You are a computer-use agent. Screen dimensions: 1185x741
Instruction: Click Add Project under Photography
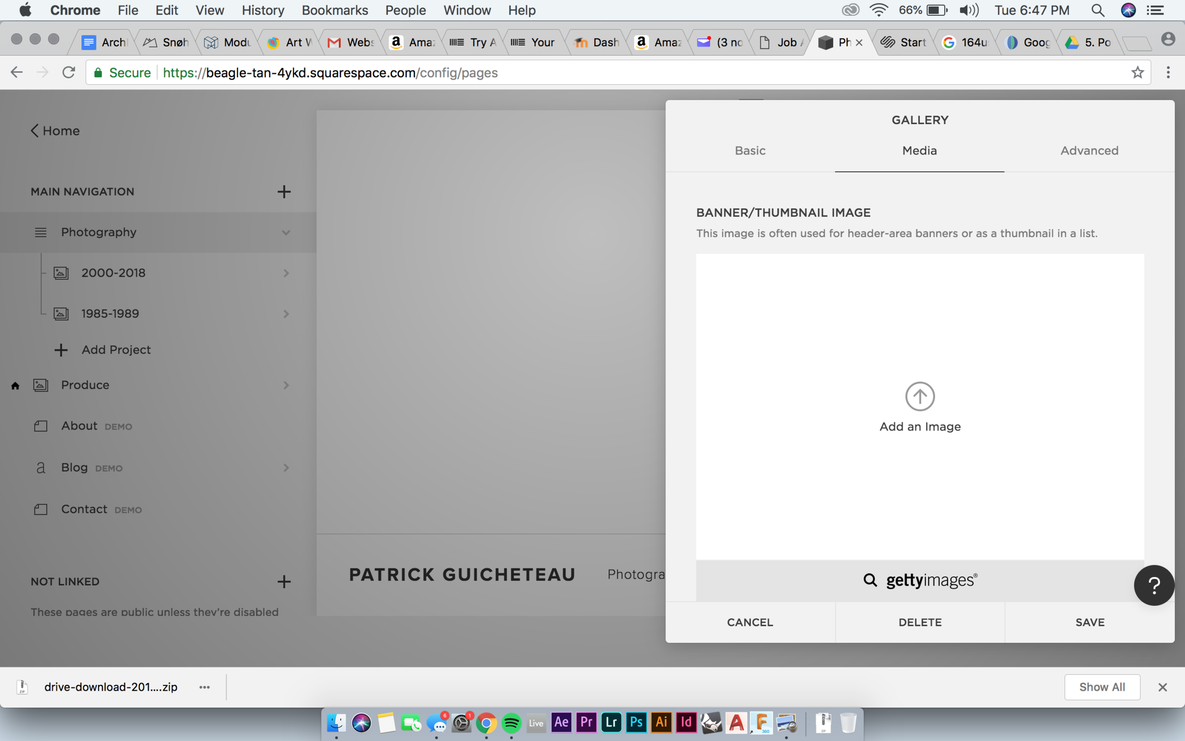click(116, 349)
